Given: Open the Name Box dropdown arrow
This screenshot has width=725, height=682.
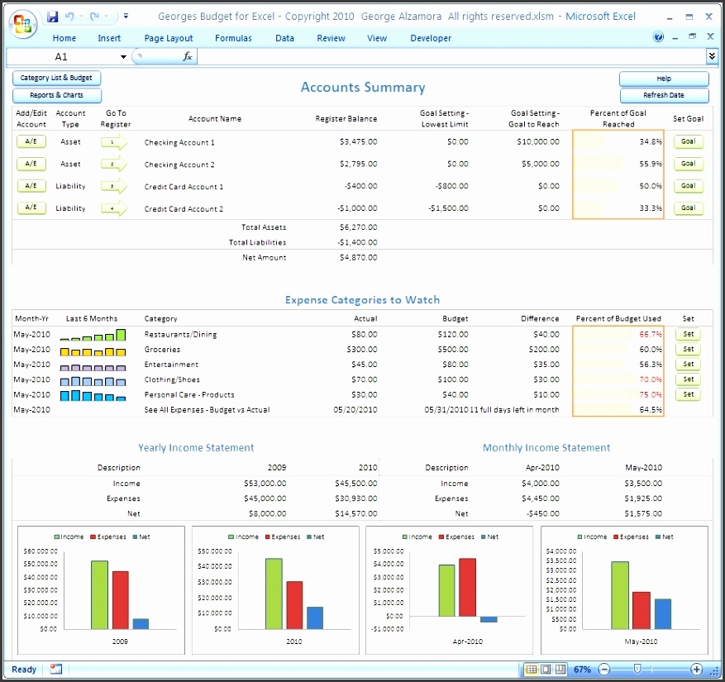Looking at the screenshot, I should (x=123, y=57).
